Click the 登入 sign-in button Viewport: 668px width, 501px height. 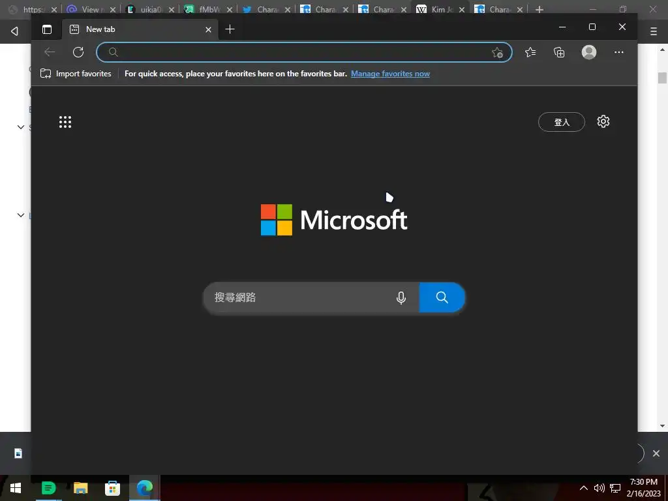(x=562, y=122)
